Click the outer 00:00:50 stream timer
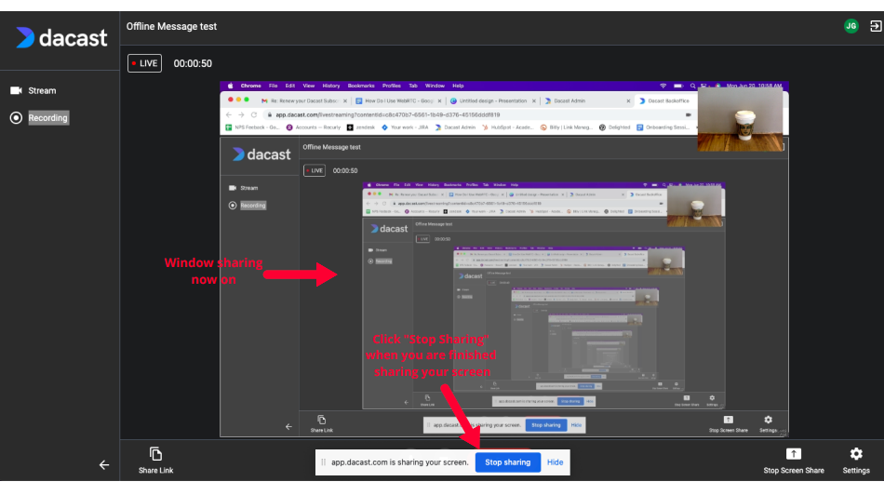 coord(193,63)
